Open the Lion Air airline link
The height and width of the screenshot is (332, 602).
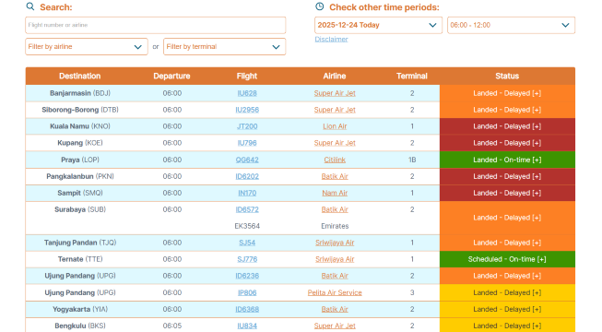click(335, 126)
